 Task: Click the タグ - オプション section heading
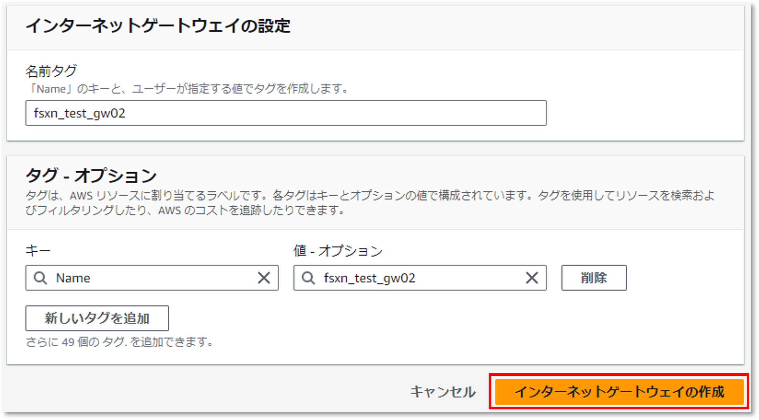[91, 175]
